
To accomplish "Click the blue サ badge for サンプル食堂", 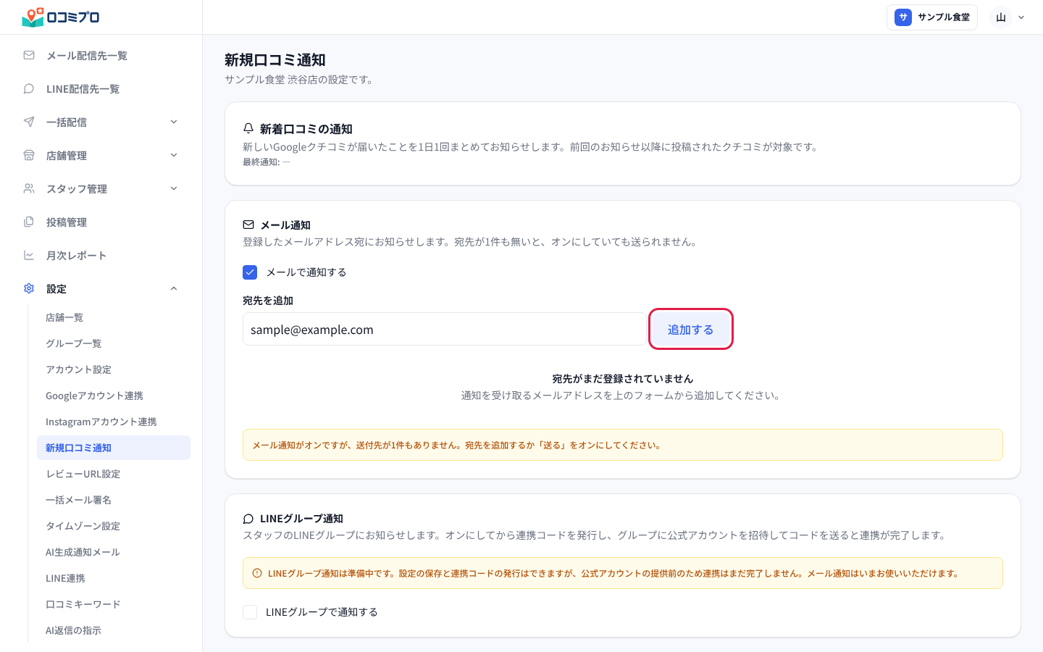I will [903, 17].
